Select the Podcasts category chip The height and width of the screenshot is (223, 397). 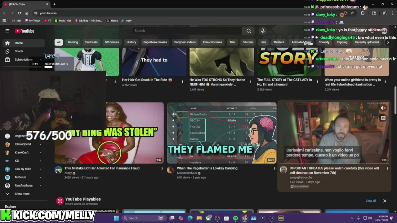(91, 42)
